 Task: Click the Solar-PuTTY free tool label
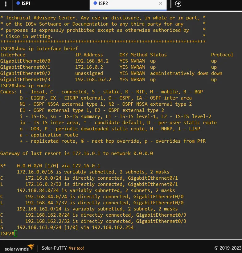(x=63, y=248)
